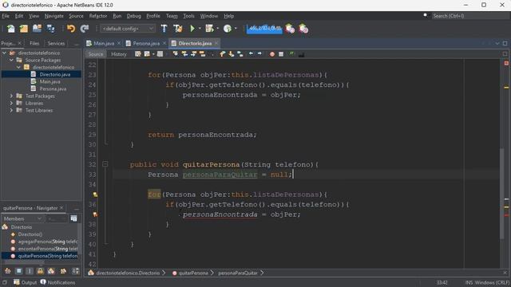Click Clean and Build Project icon
The height and width of the screenshot is (287, 511).
pos(177,29)
